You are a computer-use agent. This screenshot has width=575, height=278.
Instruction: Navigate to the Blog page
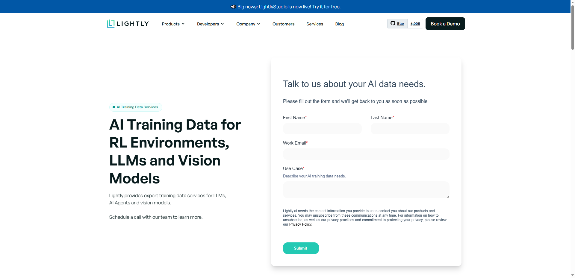339,24
